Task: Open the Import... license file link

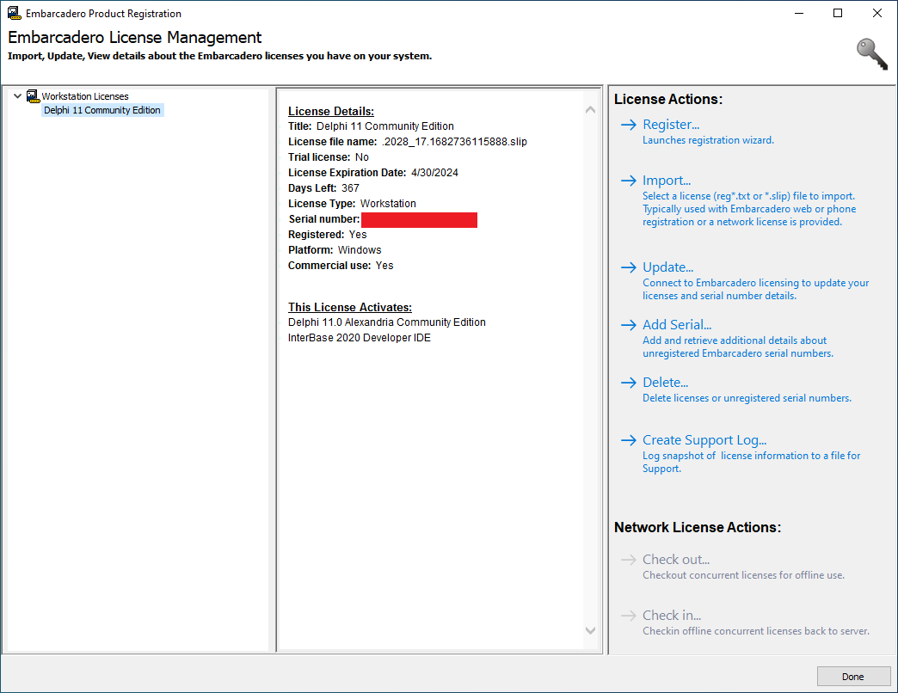Action: point(667,181)
